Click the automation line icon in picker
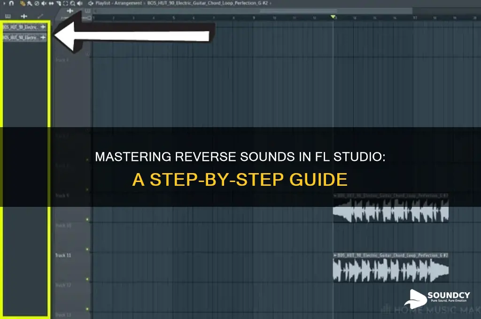The width and height of the screenshot is (481, 319). point(40,16)
